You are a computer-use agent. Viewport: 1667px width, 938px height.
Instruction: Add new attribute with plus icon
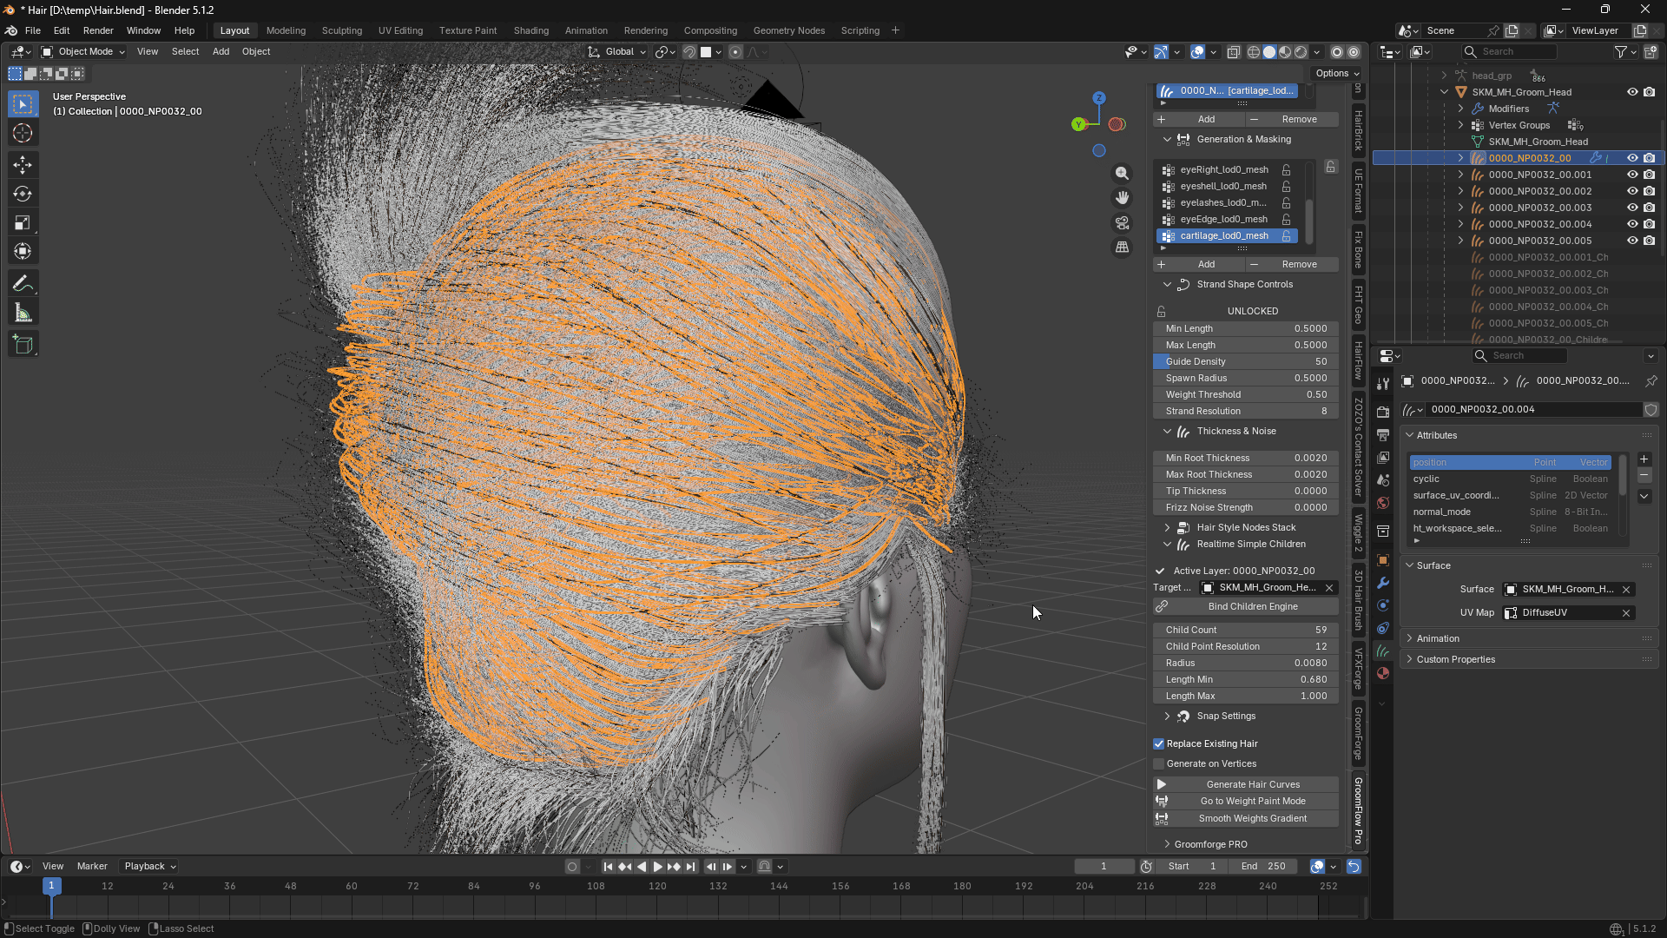click(x=1644, y=459)
